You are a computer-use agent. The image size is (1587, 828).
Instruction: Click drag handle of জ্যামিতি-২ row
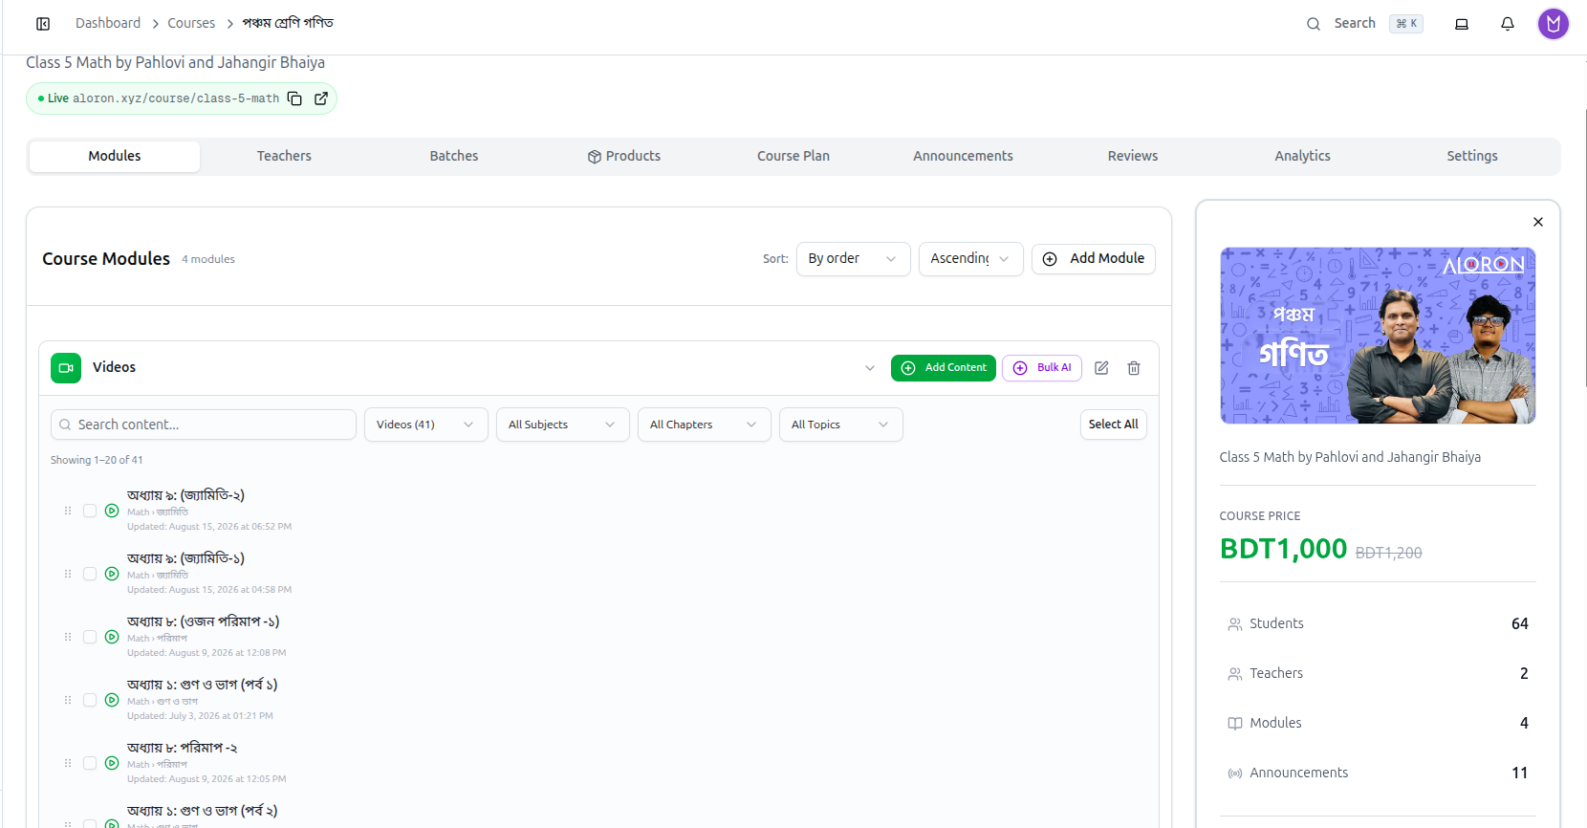tap(68, 511)
